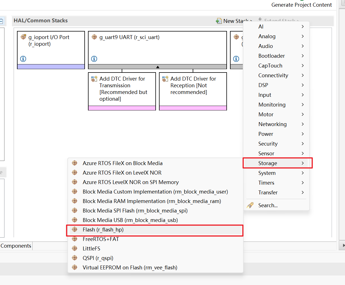
Task: Open the Security category menu
Action: 276,144
